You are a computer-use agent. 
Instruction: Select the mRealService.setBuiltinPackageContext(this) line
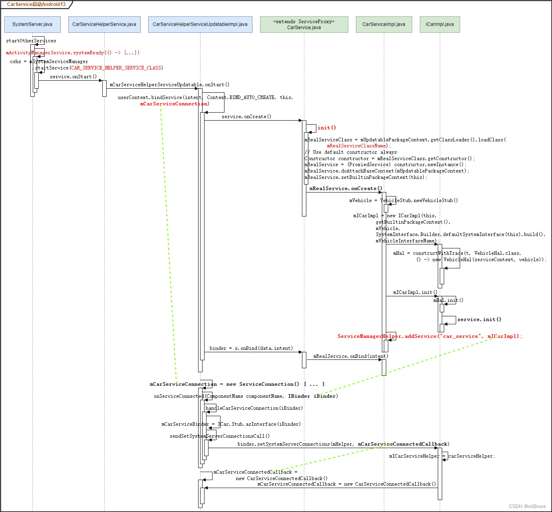pos(366,177)
